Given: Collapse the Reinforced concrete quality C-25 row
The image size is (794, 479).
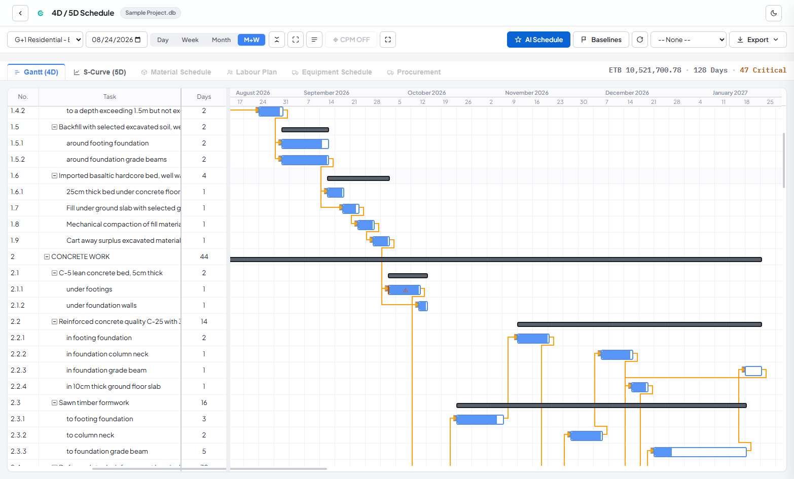Looking at the screenshot, I should (54, 322).
